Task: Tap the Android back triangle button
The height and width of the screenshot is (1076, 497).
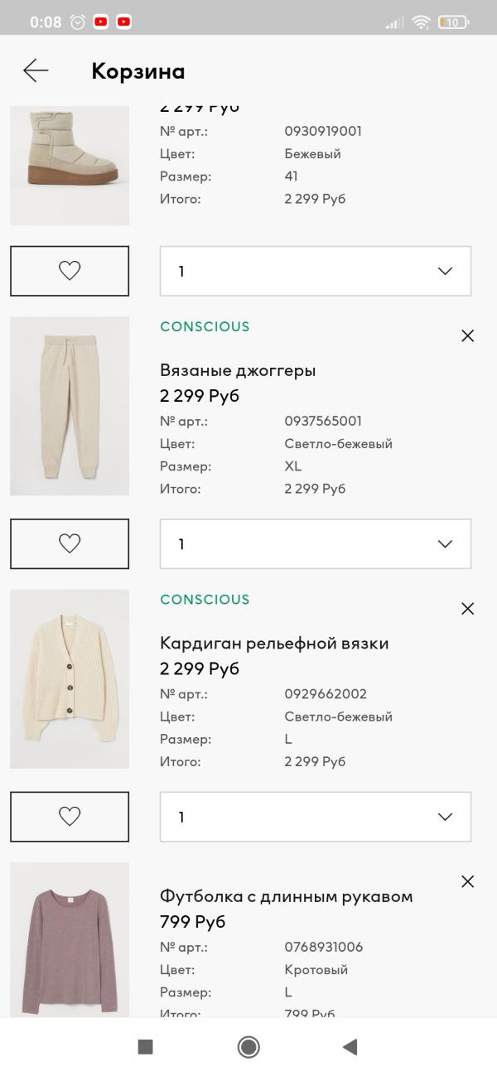Action: (350, 1047)
